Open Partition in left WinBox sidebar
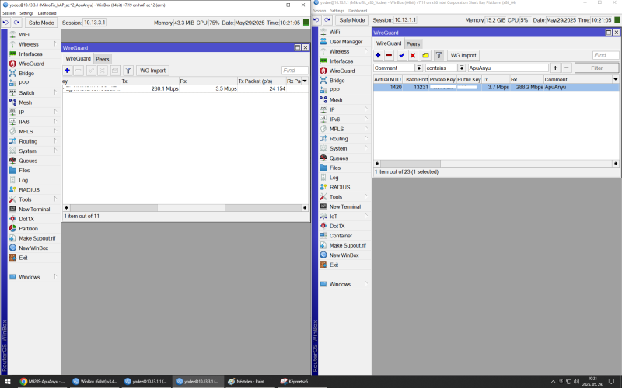This screenshot has height=388, width=622. [28, 228]
